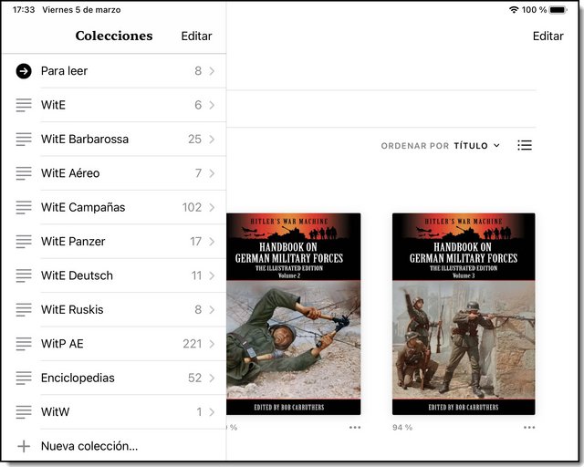Expand WitW chevron
Image resolution: width=584 pixels, height=467 pixels.
click(212, 412)
